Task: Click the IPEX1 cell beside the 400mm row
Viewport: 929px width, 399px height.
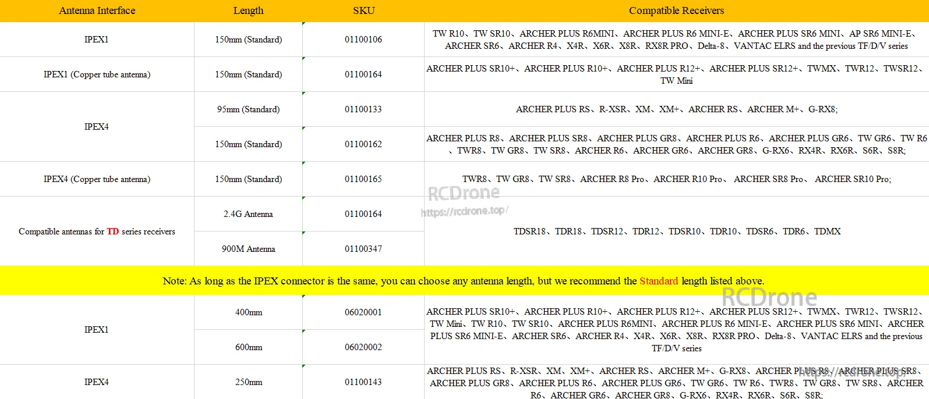Action: (97, 330)
